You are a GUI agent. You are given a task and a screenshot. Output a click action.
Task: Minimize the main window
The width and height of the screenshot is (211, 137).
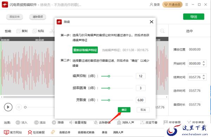(x=193, y=5)
